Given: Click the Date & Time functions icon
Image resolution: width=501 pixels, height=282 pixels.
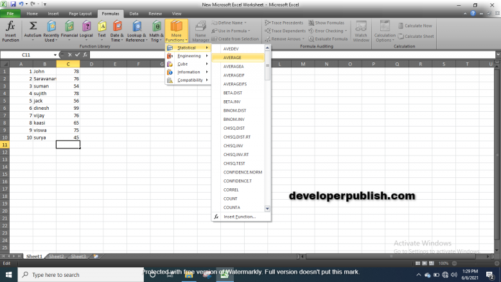Looking at the screenshot, I should [x=117, y=31].
